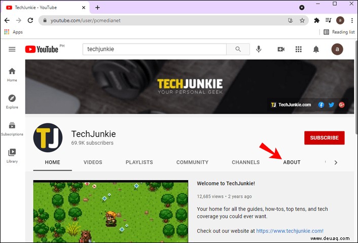The image size is (358, 243).
Task: Click the tab search dropdown circle
Action: [x=302, y=8]
